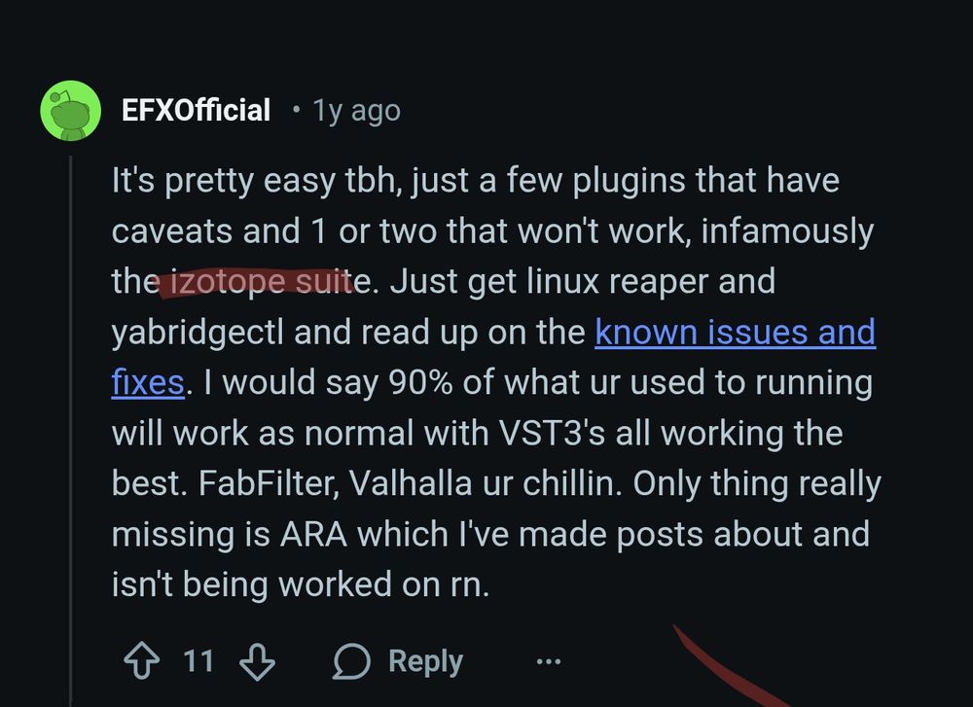Open the known issues and fixes link
Image resolution: width=973 pixels, height=707 pixels.
click(x=736, y=331)
